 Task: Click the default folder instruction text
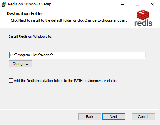[x=69, y=20]
